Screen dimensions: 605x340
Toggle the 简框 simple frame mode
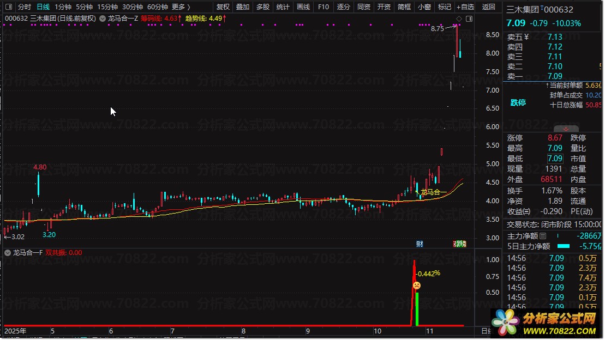pyautogui.click(x=404, y=7)
